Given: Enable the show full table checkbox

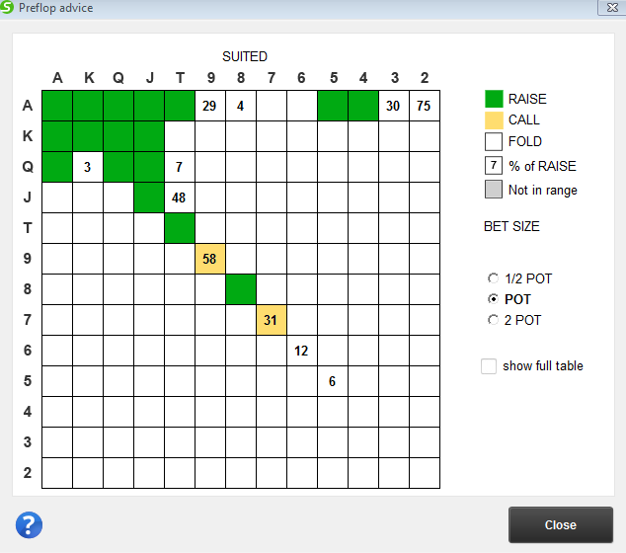Looking at the screenshot, I should coord(489,366).
